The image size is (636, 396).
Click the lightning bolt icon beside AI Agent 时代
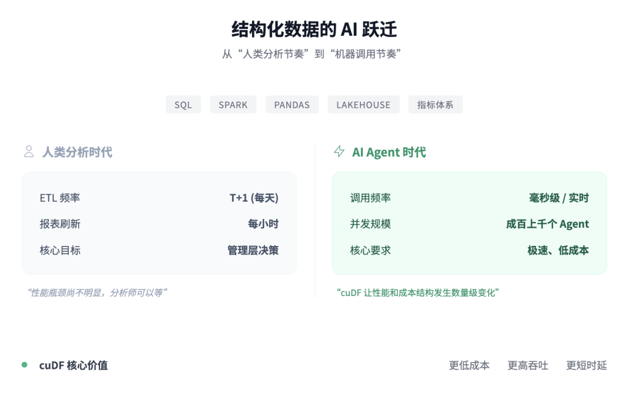[x=339, y=152]
